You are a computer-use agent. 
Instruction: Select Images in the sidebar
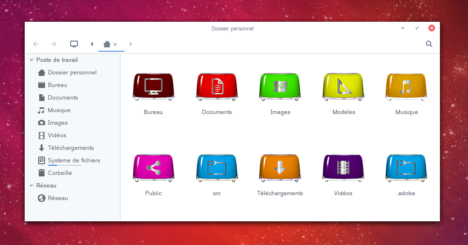tap(53, 123)
